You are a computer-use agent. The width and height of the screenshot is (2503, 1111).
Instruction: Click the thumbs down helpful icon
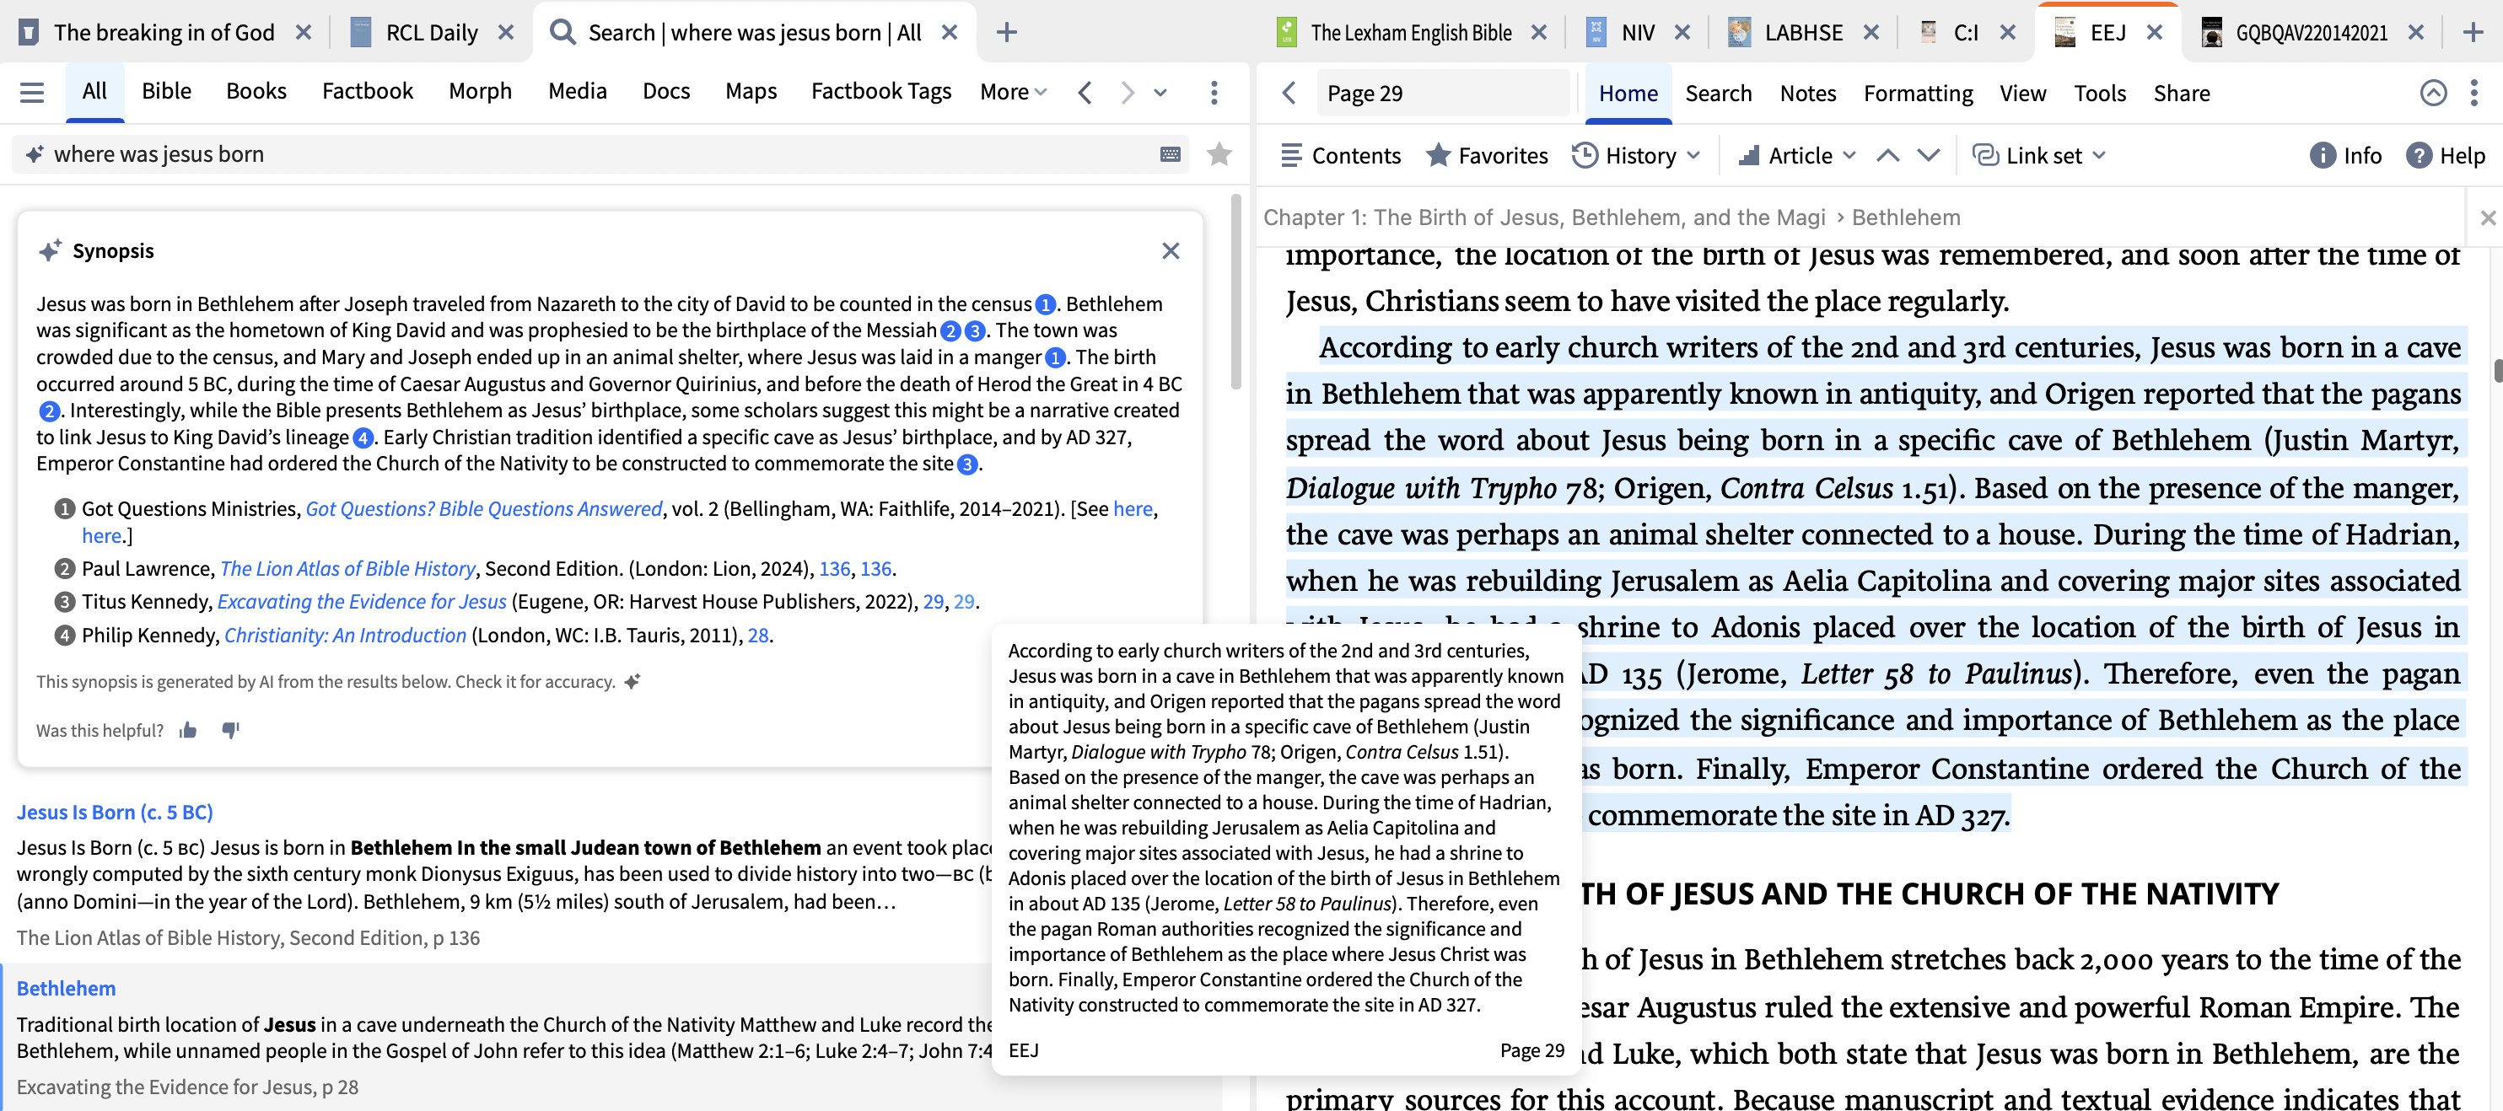[230, 730]
